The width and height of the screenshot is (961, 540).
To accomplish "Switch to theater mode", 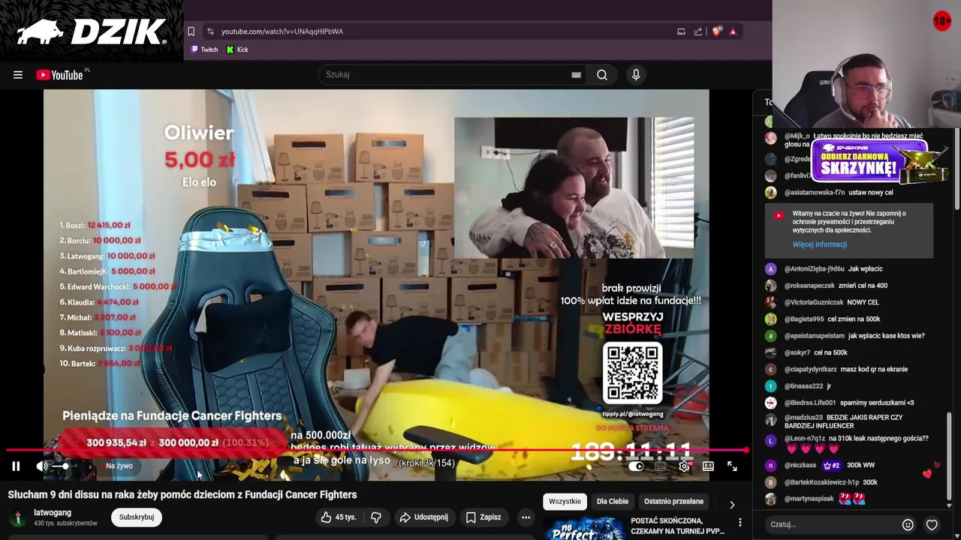I will 708,466.
